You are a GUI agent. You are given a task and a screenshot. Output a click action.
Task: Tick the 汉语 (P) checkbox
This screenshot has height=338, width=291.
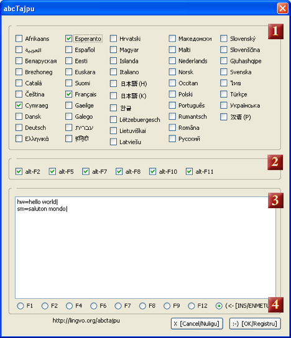224,117
